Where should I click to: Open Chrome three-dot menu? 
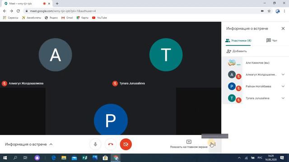(284, 11)
